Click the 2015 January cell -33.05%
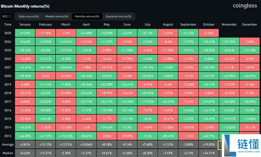The height and width of the screenshot is (157, 261). coord(25,119)
